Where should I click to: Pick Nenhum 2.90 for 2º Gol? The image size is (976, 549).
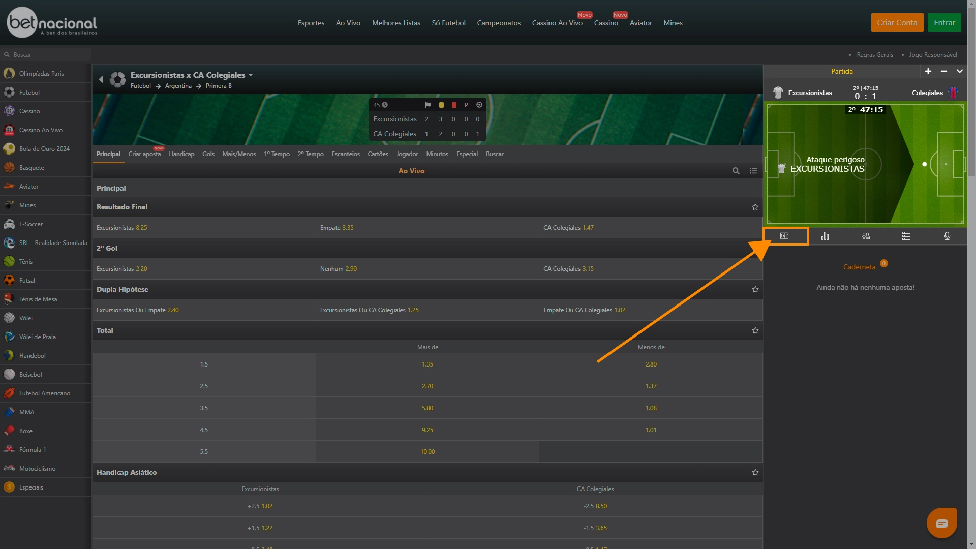tap(427, 269)
